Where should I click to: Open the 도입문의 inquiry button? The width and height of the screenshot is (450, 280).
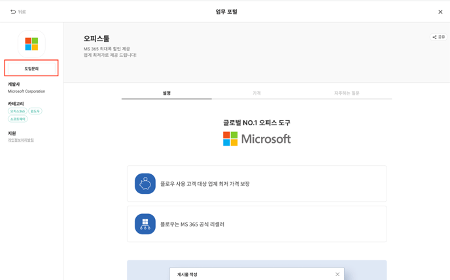[31, 69]
